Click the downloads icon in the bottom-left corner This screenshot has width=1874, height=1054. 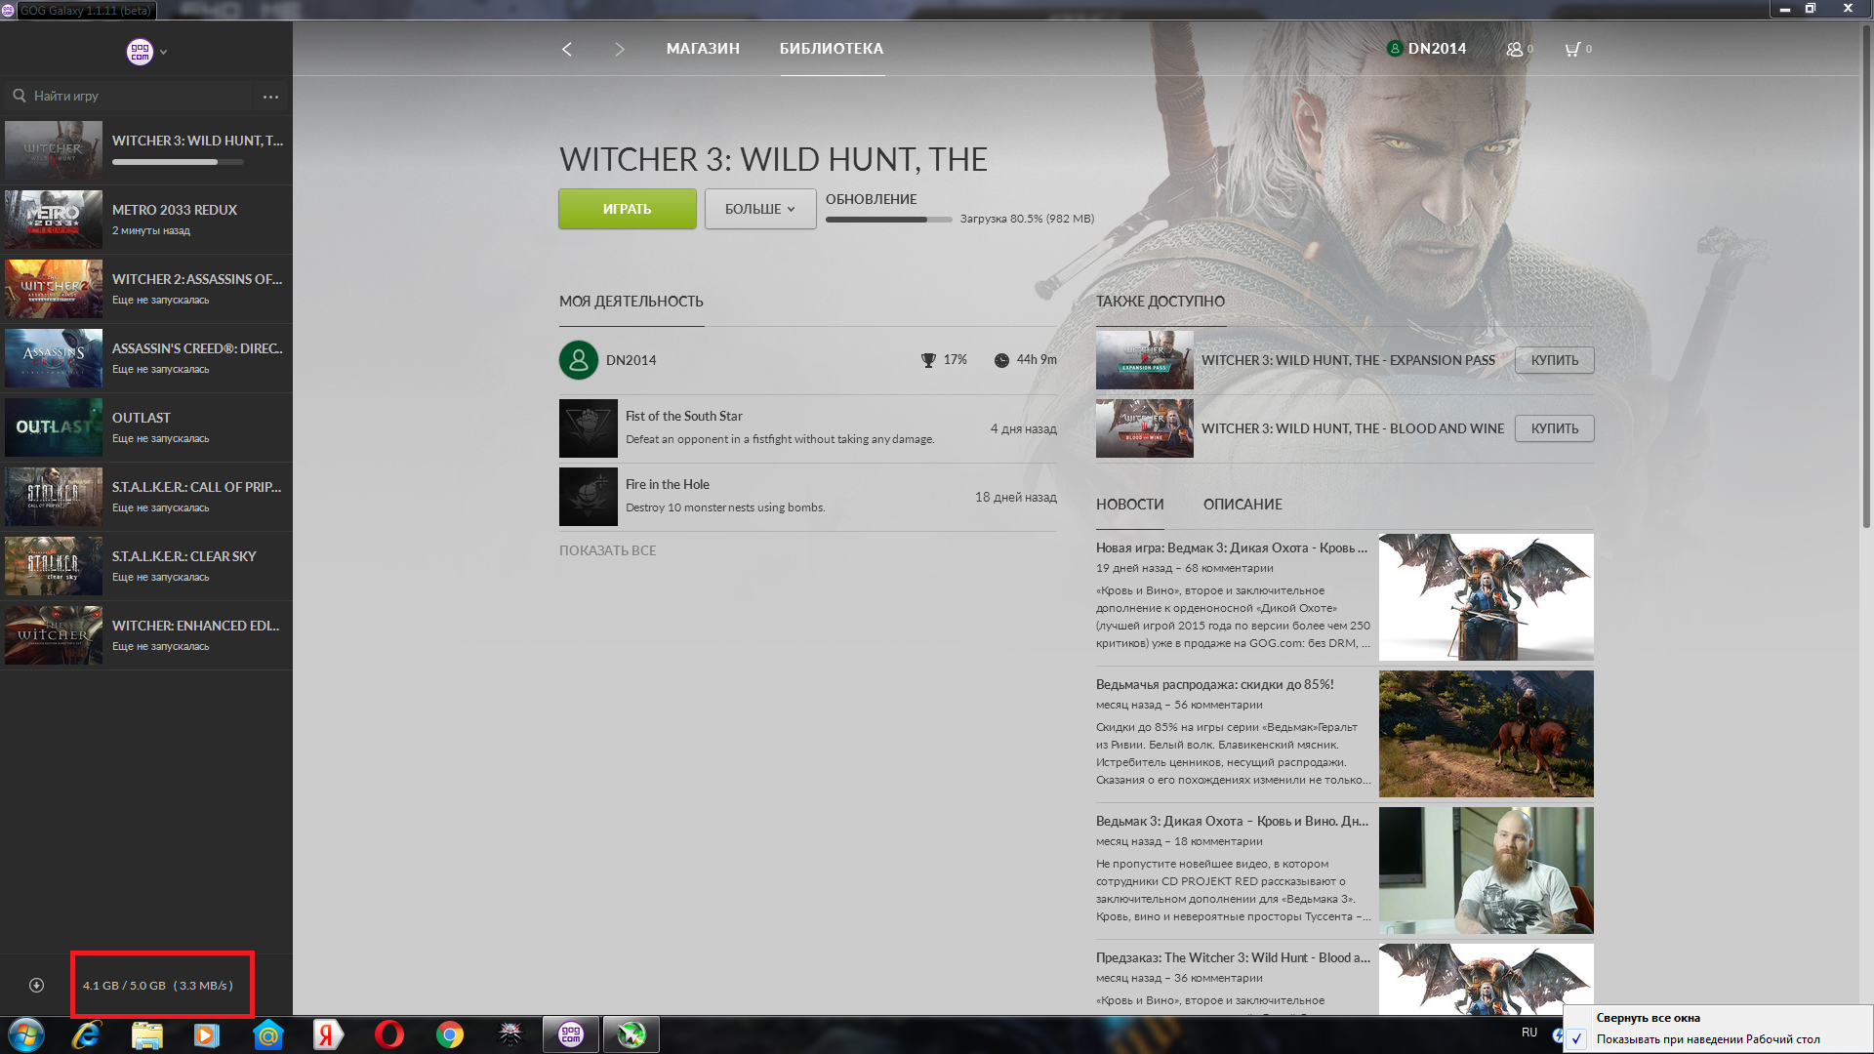[37, 986]
